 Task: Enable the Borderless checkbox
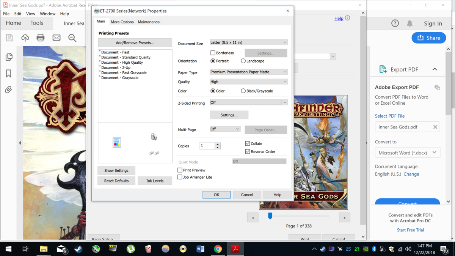213,53
